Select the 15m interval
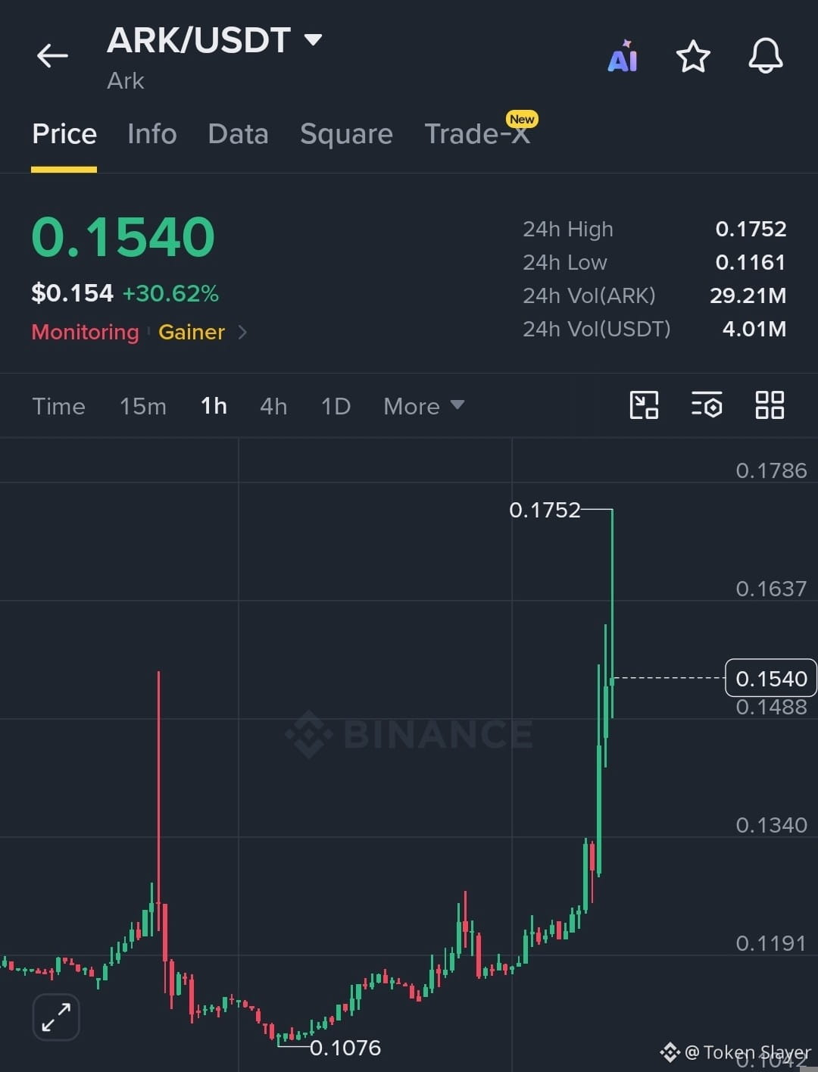 tap(143, 406)
